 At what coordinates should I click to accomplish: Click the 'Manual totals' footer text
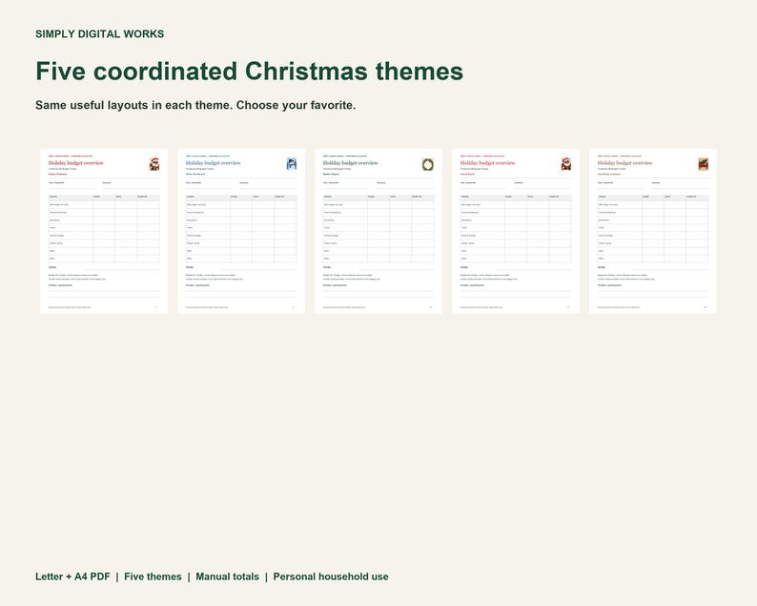tap(228, 576)
